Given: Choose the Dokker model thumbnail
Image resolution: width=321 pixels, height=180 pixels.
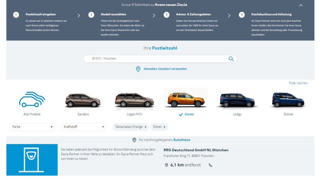Looking at the screenshot, I should 288,100.
